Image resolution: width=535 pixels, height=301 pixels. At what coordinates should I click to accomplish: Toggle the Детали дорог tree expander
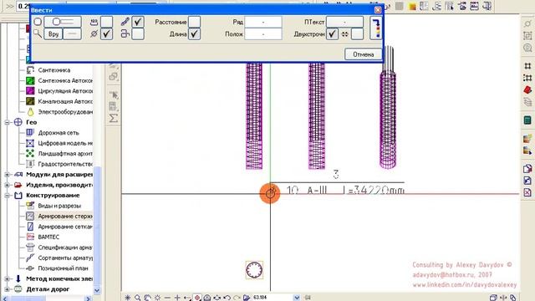[7, 289]
